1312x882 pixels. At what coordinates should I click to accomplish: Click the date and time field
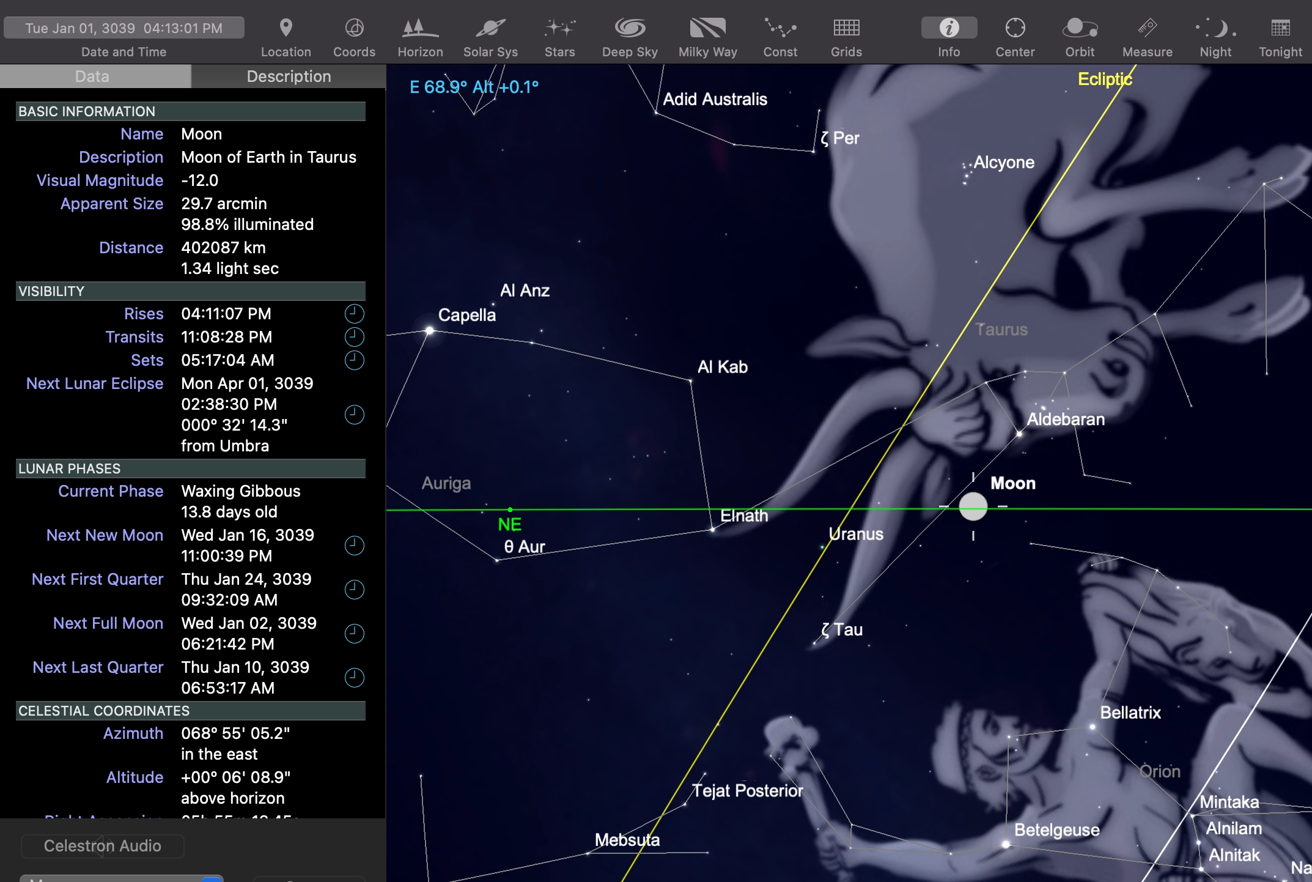point(124,28)
